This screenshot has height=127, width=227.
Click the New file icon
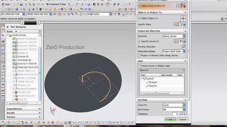[13, 4]
